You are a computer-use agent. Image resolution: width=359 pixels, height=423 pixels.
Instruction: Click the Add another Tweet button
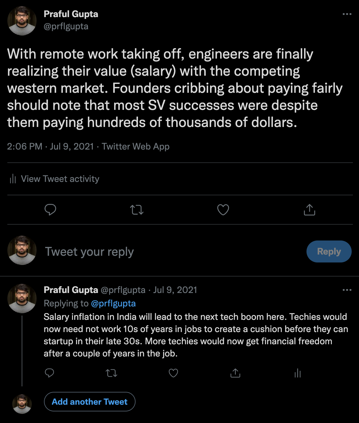(90, 402)
